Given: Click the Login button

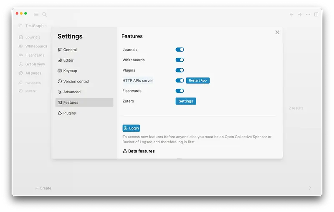Looking at the screenshot, I should point(131,128).
